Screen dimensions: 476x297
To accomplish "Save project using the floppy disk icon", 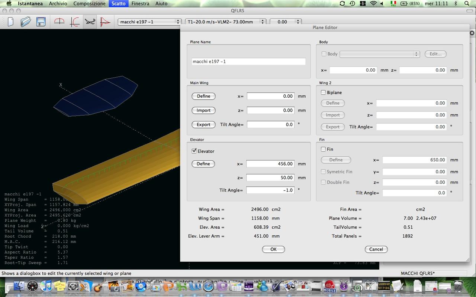I will click(x=41, y=22).
